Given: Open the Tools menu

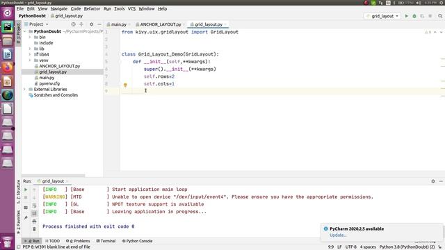Looking at the screenshot, I should tap(119, 9).
